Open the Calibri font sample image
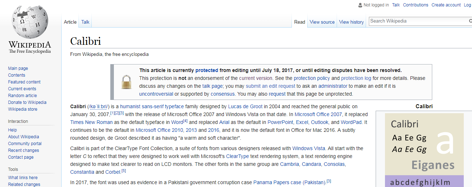 424,149
